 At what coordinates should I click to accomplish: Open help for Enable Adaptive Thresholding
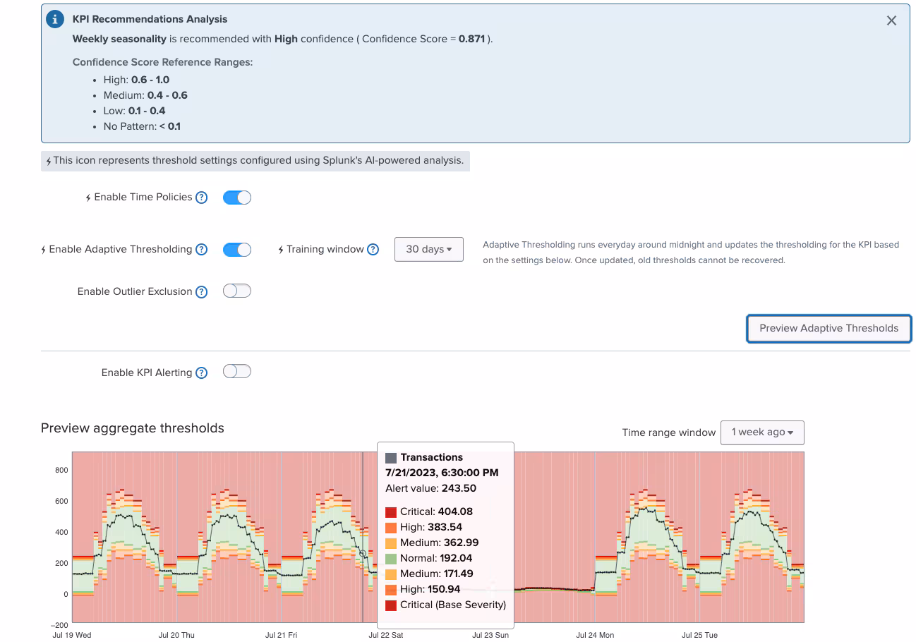pos(202,250)
